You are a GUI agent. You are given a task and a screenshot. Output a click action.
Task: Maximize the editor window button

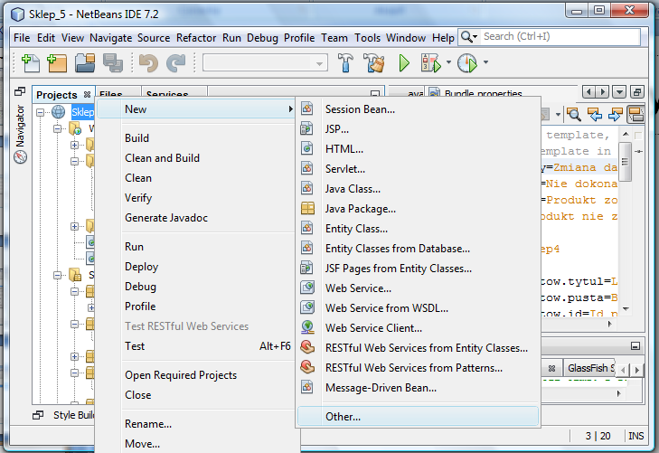coord(637,92)
